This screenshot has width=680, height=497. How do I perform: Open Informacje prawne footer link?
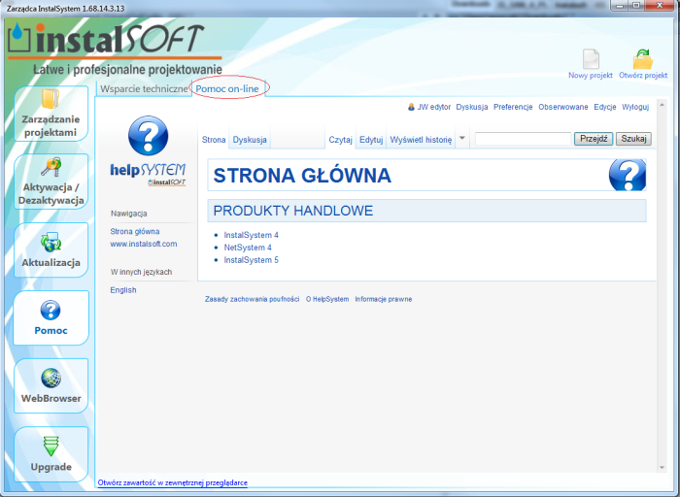pos(384,299)
